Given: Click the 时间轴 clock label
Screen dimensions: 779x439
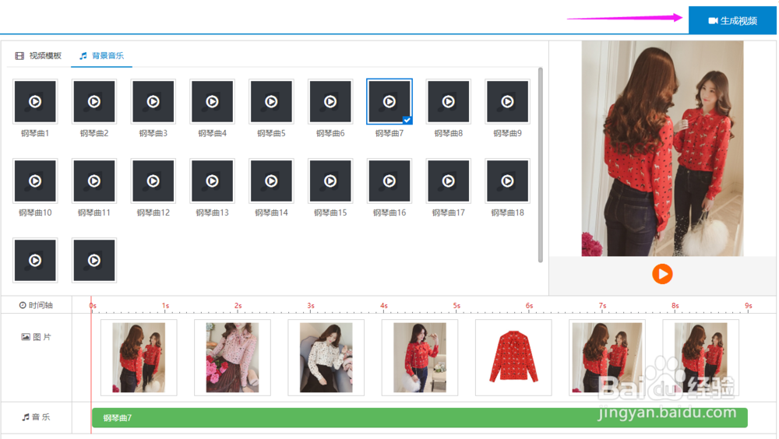Looking at the screenshot, I should coord(36,305).
